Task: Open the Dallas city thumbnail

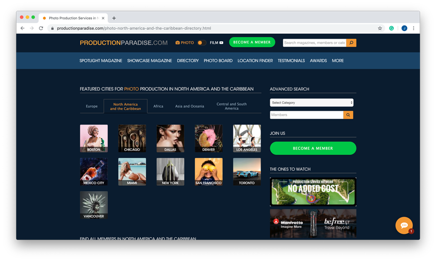Action: click(170, 138)
